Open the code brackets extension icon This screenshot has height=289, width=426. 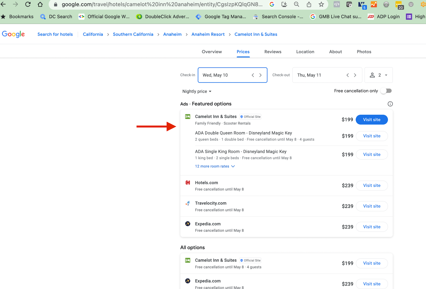tap(337, 4)
